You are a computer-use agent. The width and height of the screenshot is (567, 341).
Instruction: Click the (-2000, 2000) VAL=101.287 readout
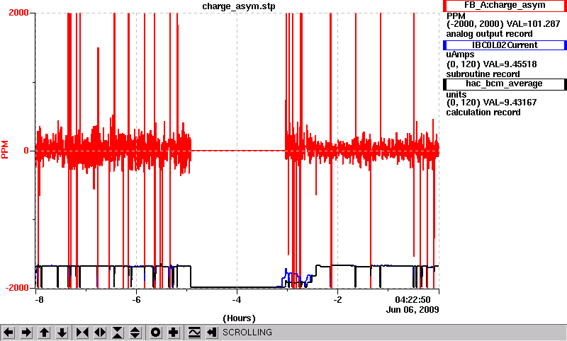point(503,24)
